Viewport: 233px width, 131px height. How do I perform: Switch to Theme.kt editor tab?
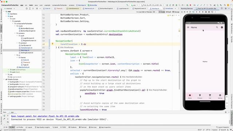59,8
